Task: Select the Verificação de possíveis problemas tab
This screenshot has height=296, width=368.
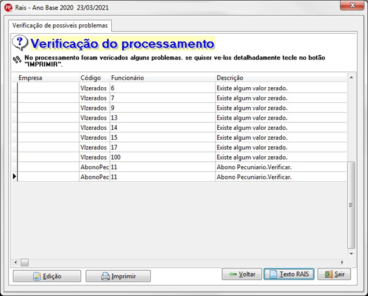Action: [60, 25]
